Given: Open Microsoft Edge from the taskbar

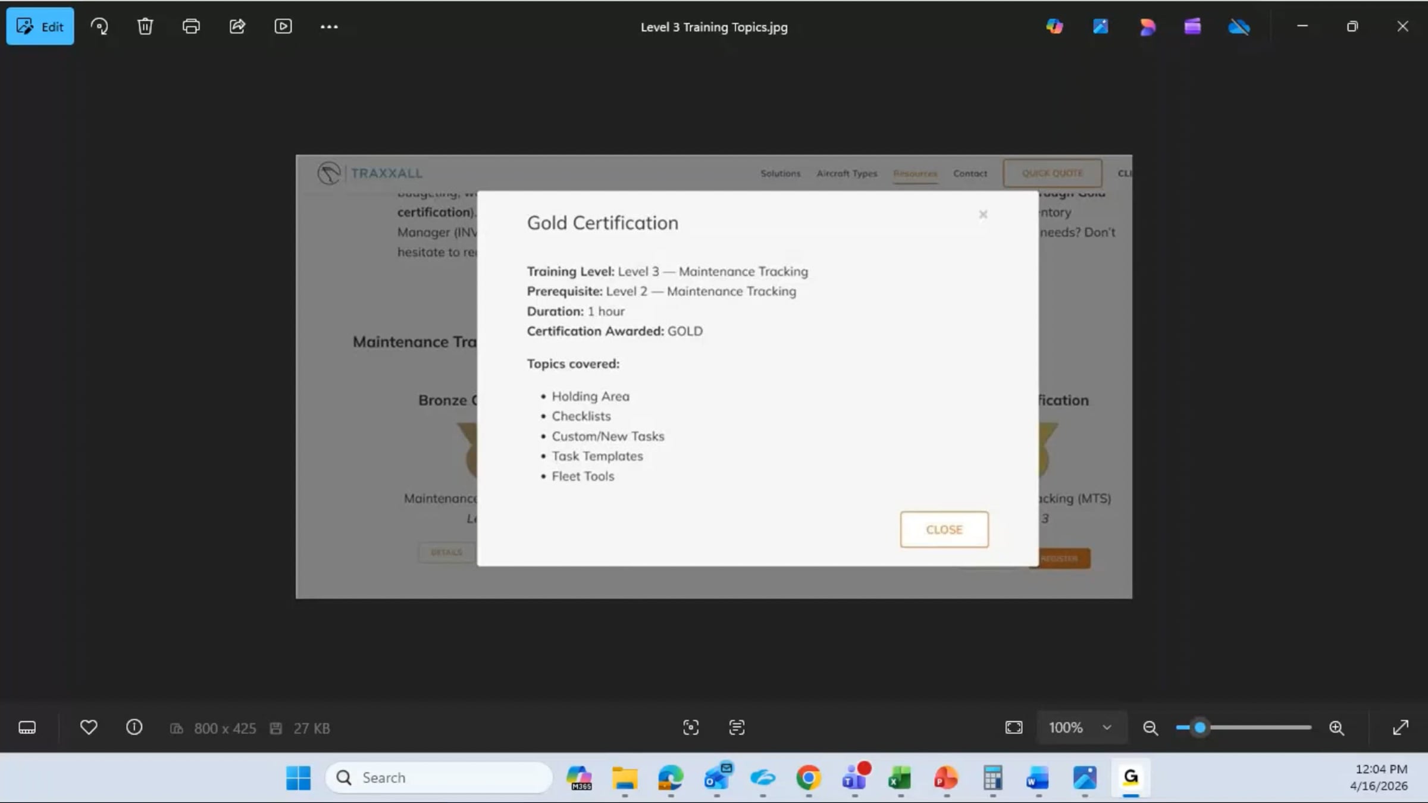Looking at the screenshot, I should [x=671, y=777].
